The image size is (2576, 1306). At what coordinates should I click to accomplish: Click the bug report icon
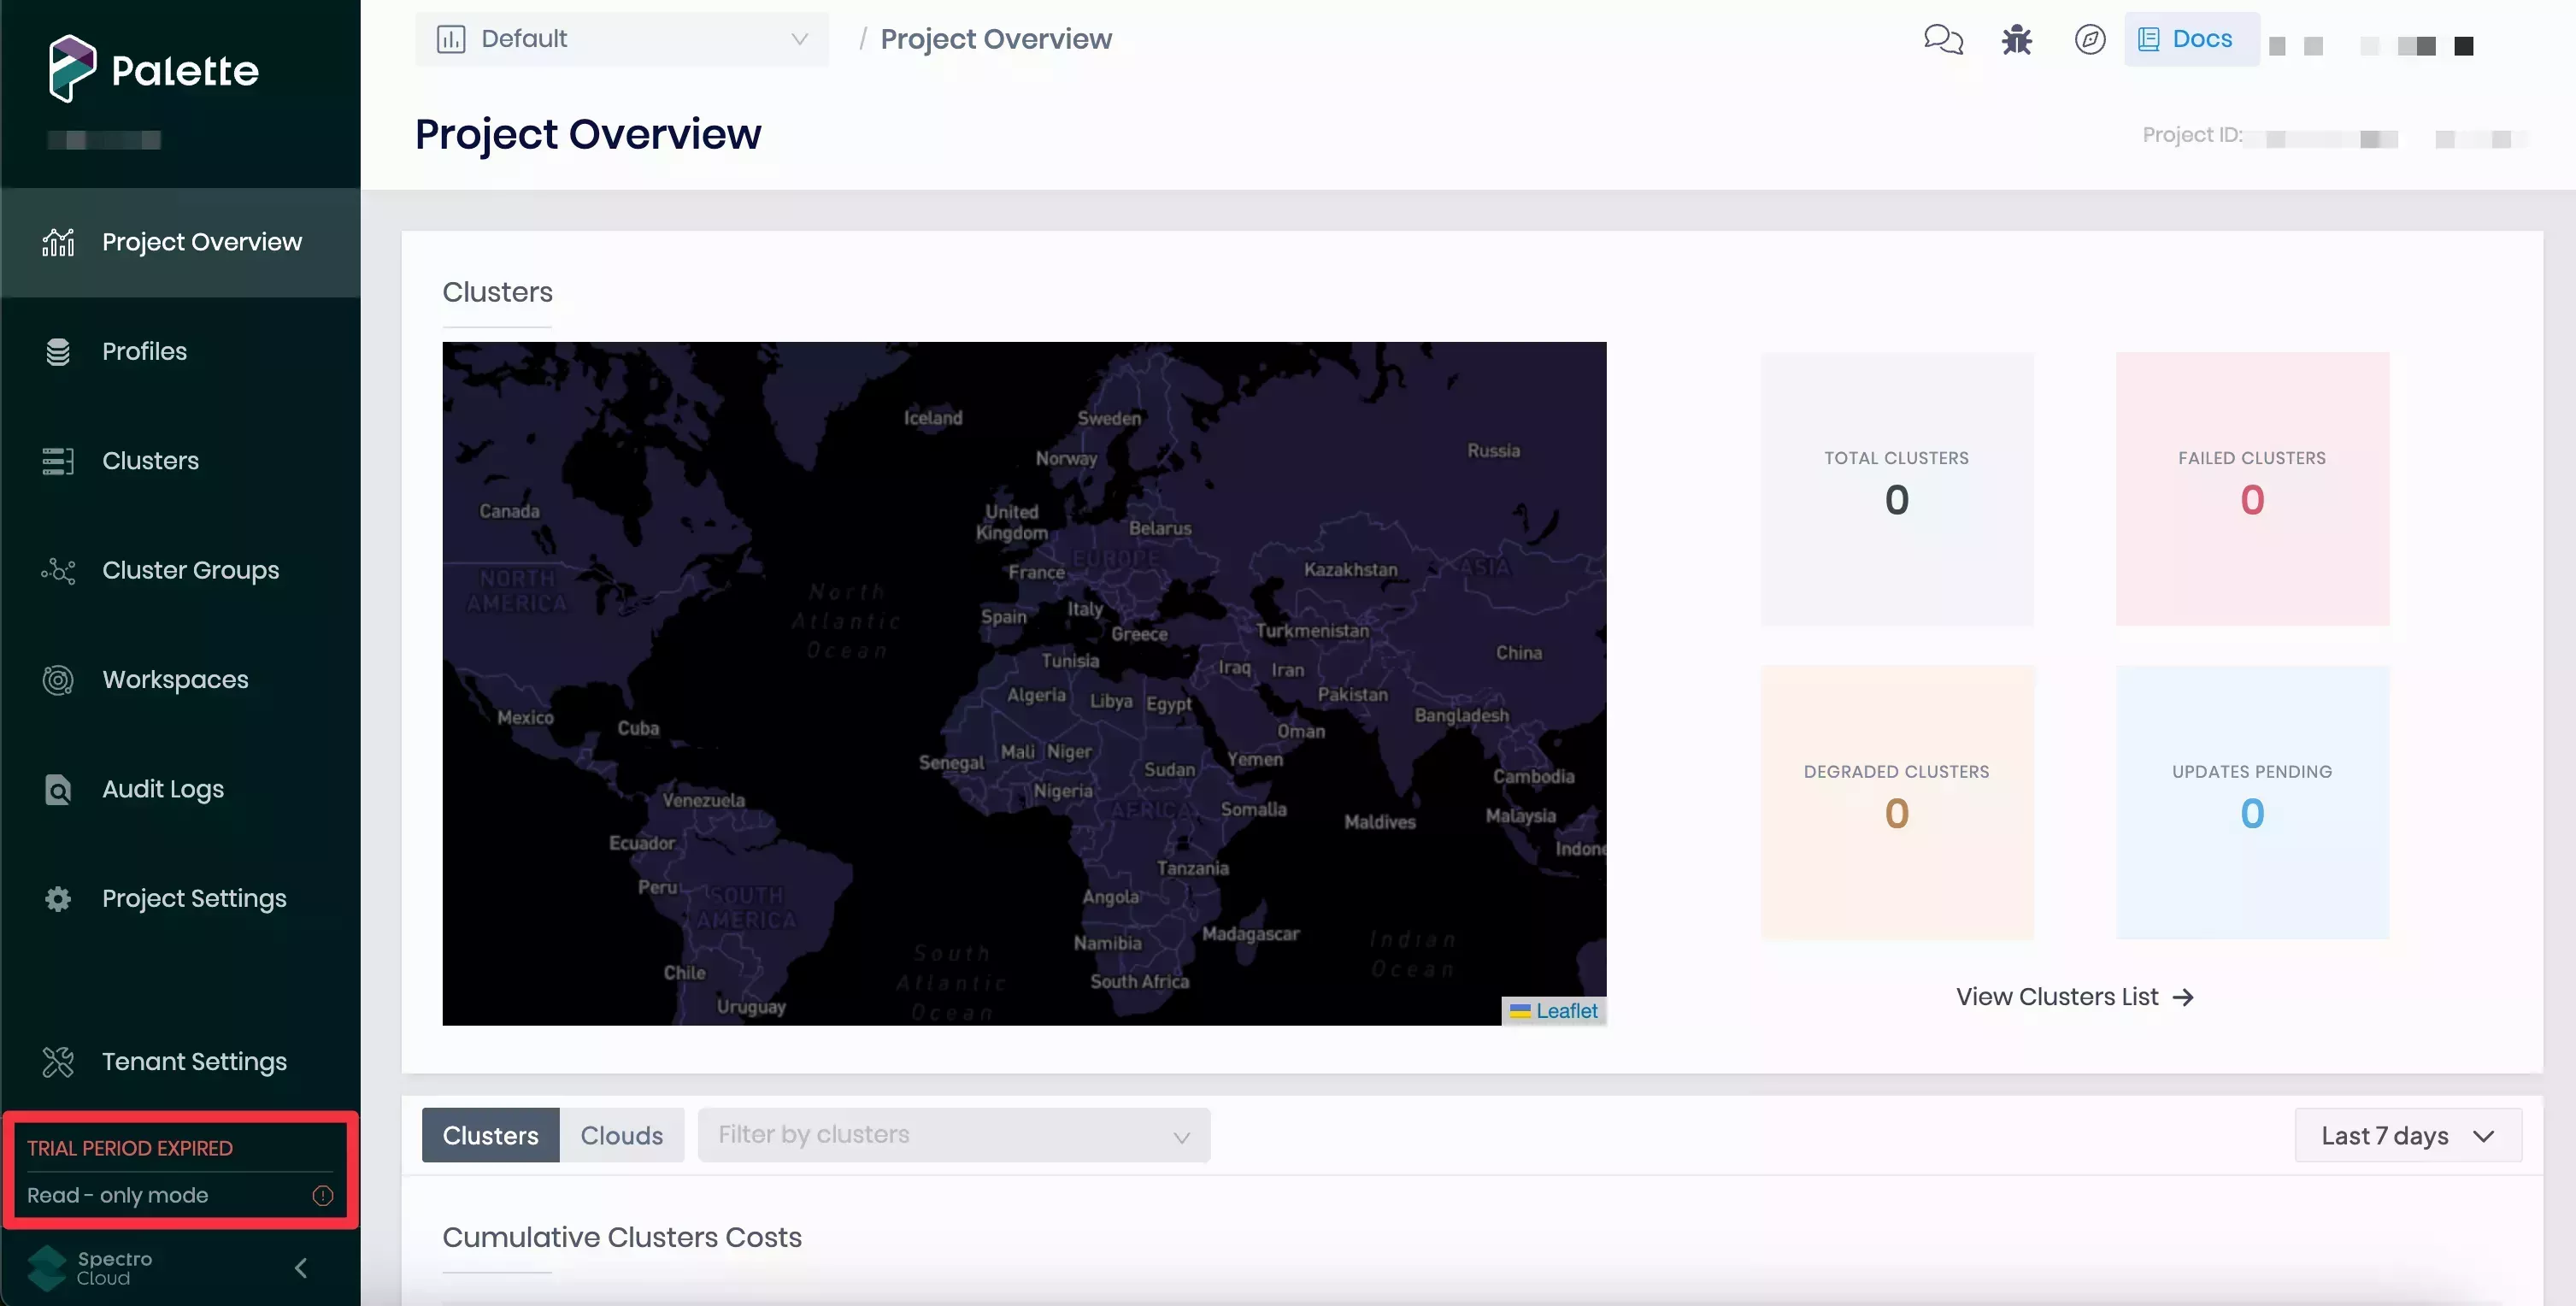[x=2016, y=40]
